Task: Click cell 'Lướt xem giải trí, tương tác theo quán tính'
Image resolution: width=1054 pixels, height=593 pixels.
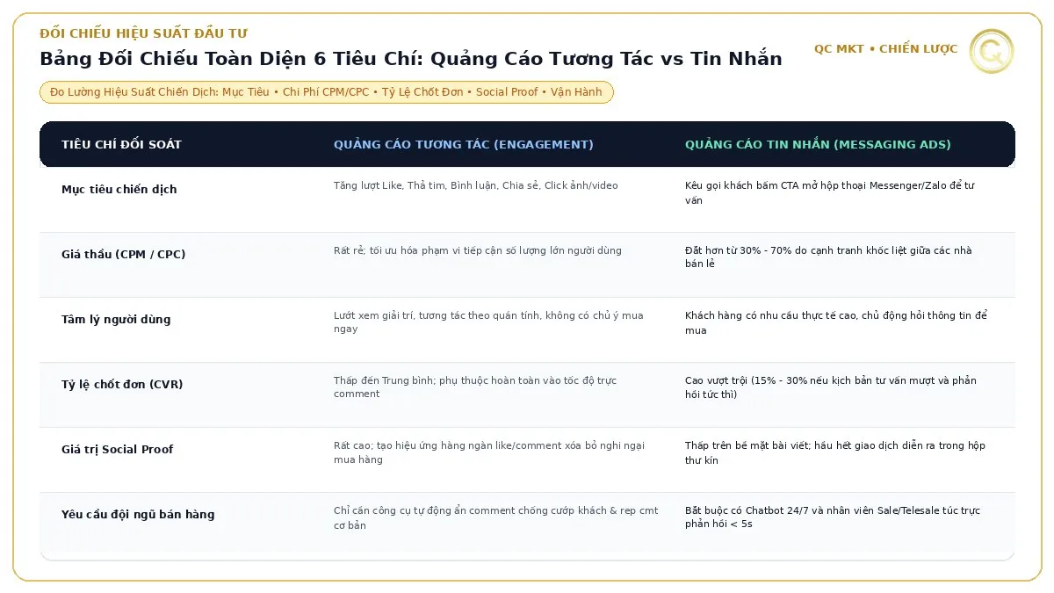Action: point(488,322)
